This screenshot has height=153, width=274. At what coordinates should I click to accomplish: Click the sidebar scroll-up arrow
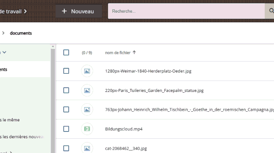coord(53,46)
